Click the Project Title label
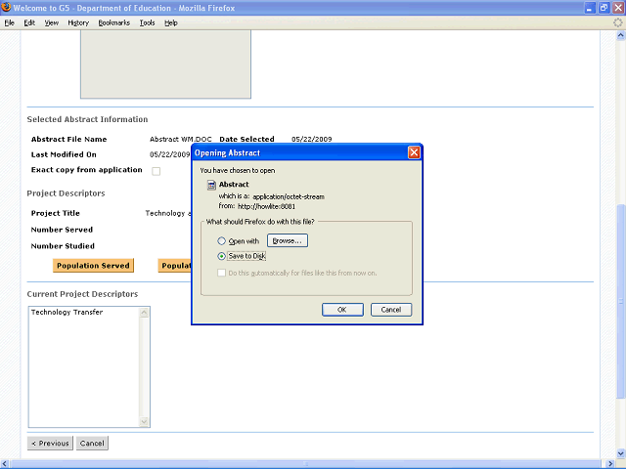 pos(56,213)
